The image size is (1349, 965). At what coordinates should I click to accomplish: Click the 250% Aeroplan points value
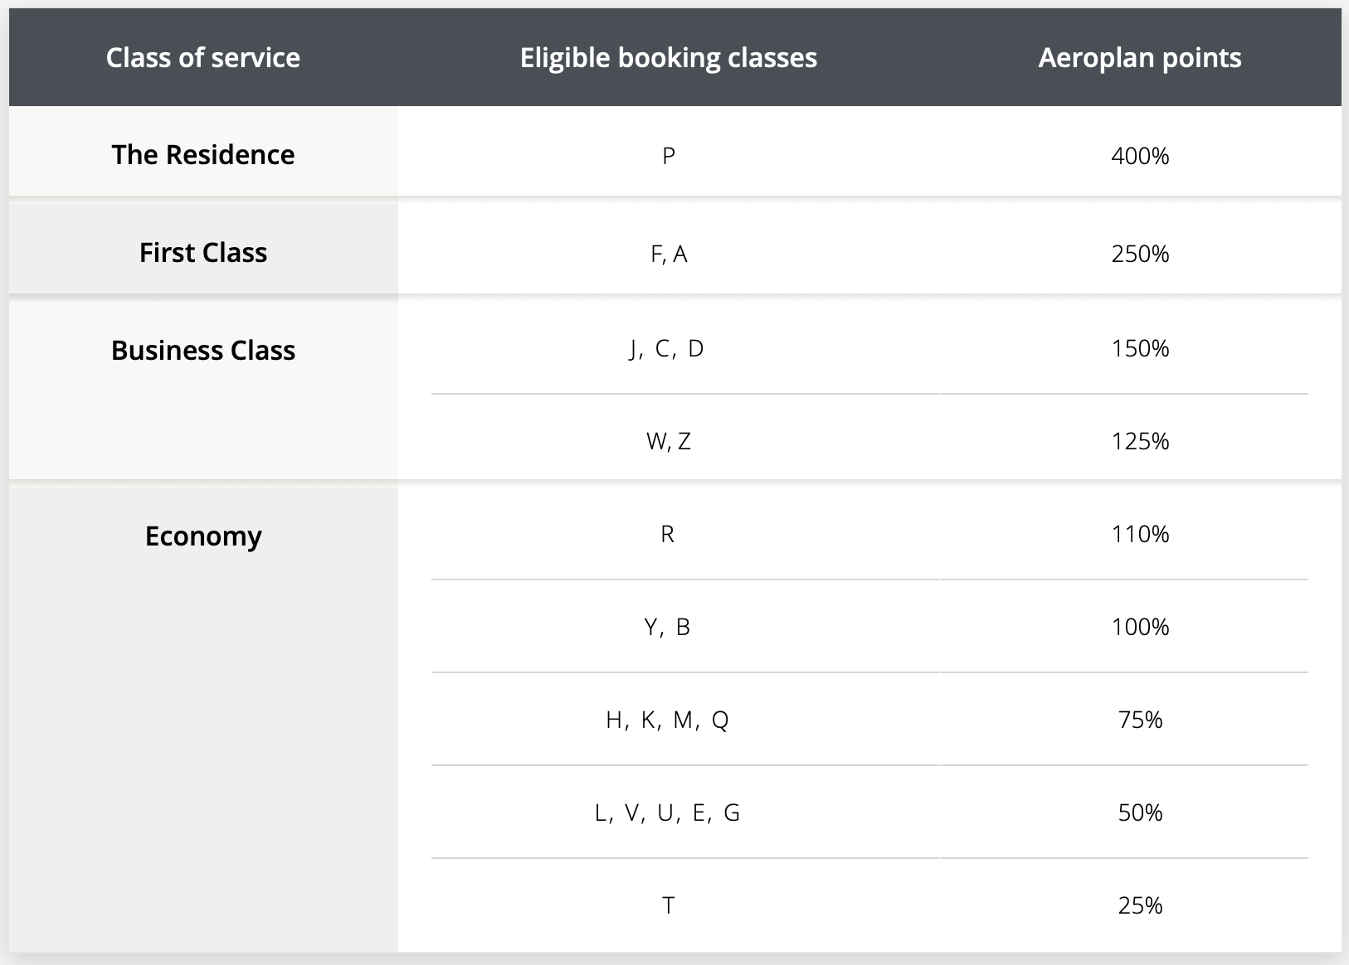click(x=1140, y=254)
